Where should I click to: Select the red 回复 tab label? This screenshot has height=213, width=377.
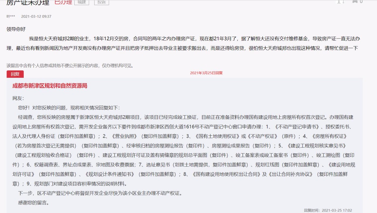(x=15, y=74)
